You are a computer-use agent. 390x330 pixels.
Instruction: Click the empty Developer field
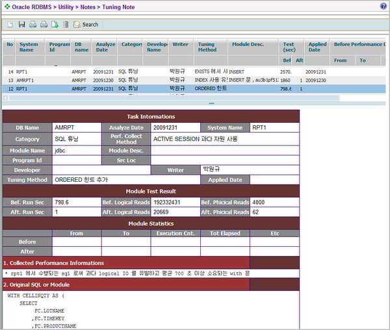[101, 170]
